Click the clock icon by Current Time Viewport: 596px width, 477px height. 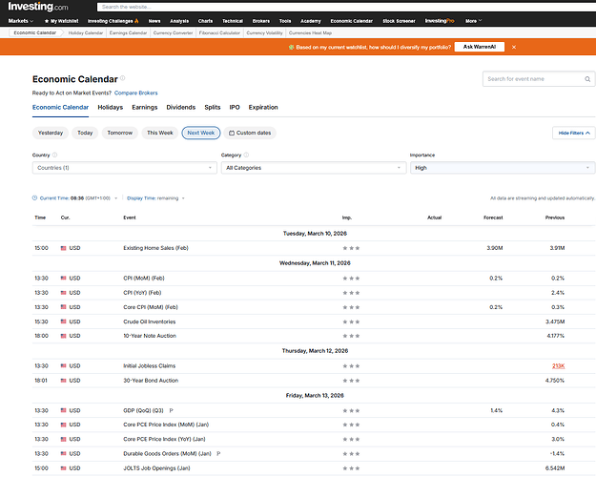point(35,197)
